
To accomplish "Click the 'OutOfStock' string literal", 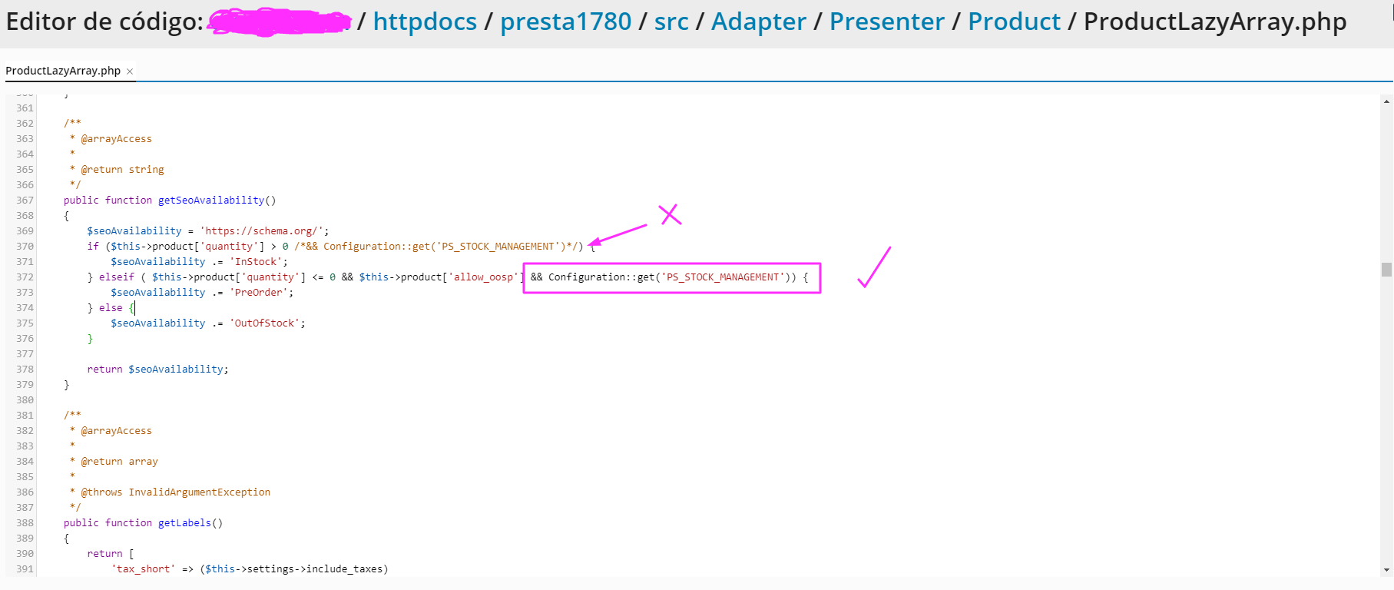I will tap(264, 323).
